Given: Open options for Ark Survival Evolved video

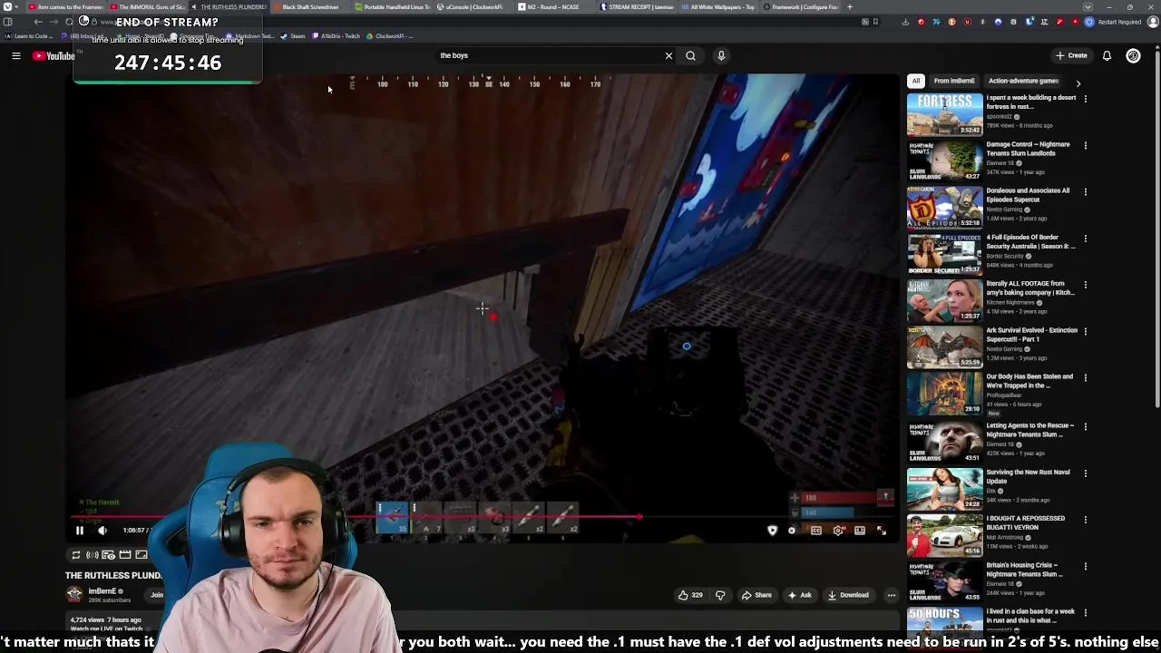Looking at the screenshot, I should (1085, 332).
